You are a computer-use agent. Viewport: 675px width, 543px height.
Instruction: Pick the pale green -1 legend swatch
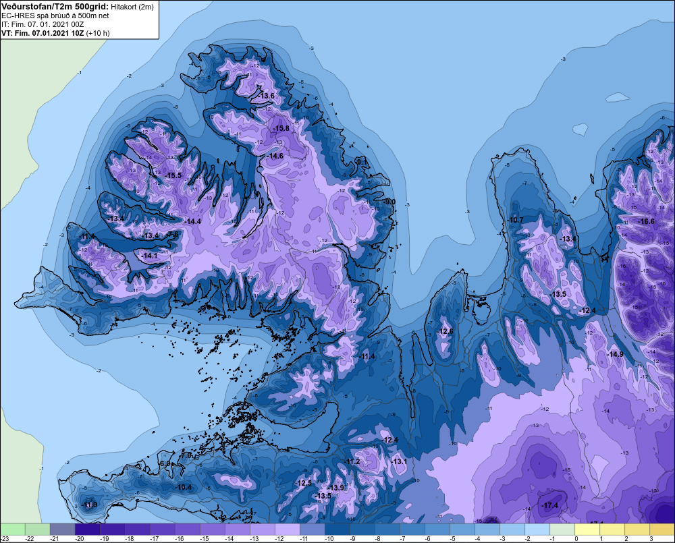tap(562, 529)
